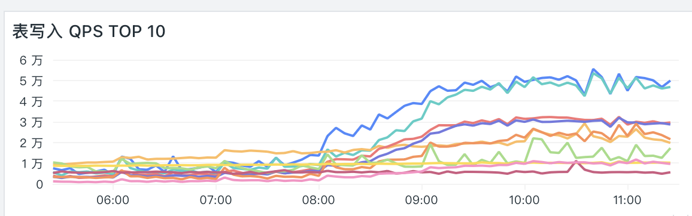Click the blue line's small spike near 06:35
692x216 pixels.
(174, 156)
